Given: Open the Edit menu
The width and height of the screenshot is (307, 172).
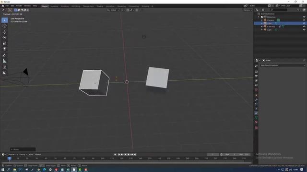Looking at the screenshot, I should (x=12, y=6).
